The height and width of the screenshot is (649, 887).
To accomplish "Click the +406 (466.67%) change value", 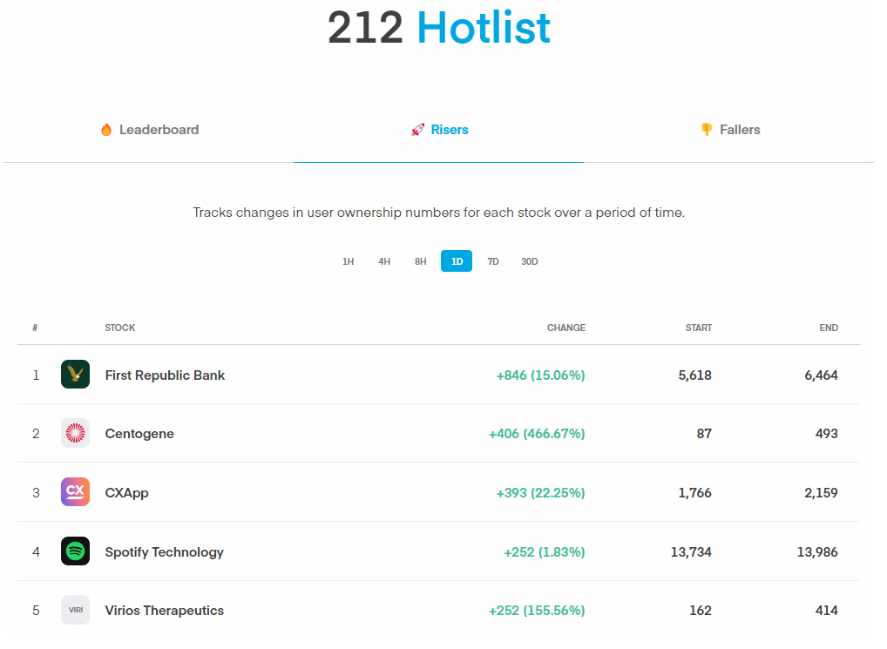I will [537, 434].
